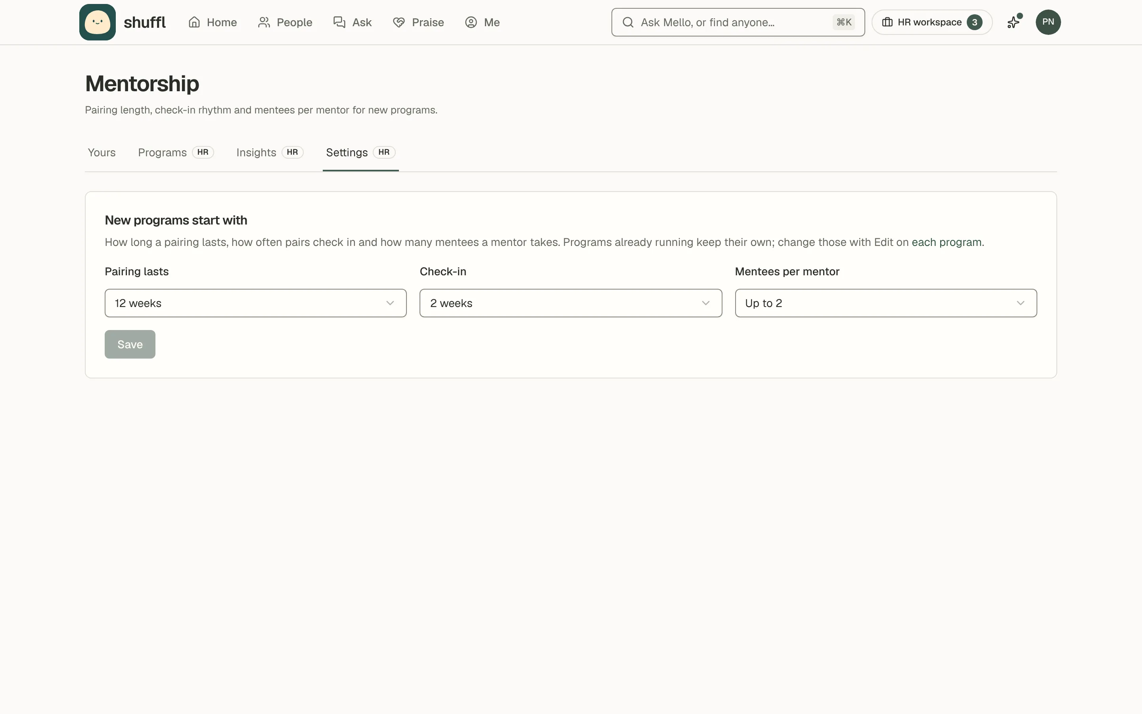
Task: Click the New programs start with heading
Action: (x=176, y=221)
